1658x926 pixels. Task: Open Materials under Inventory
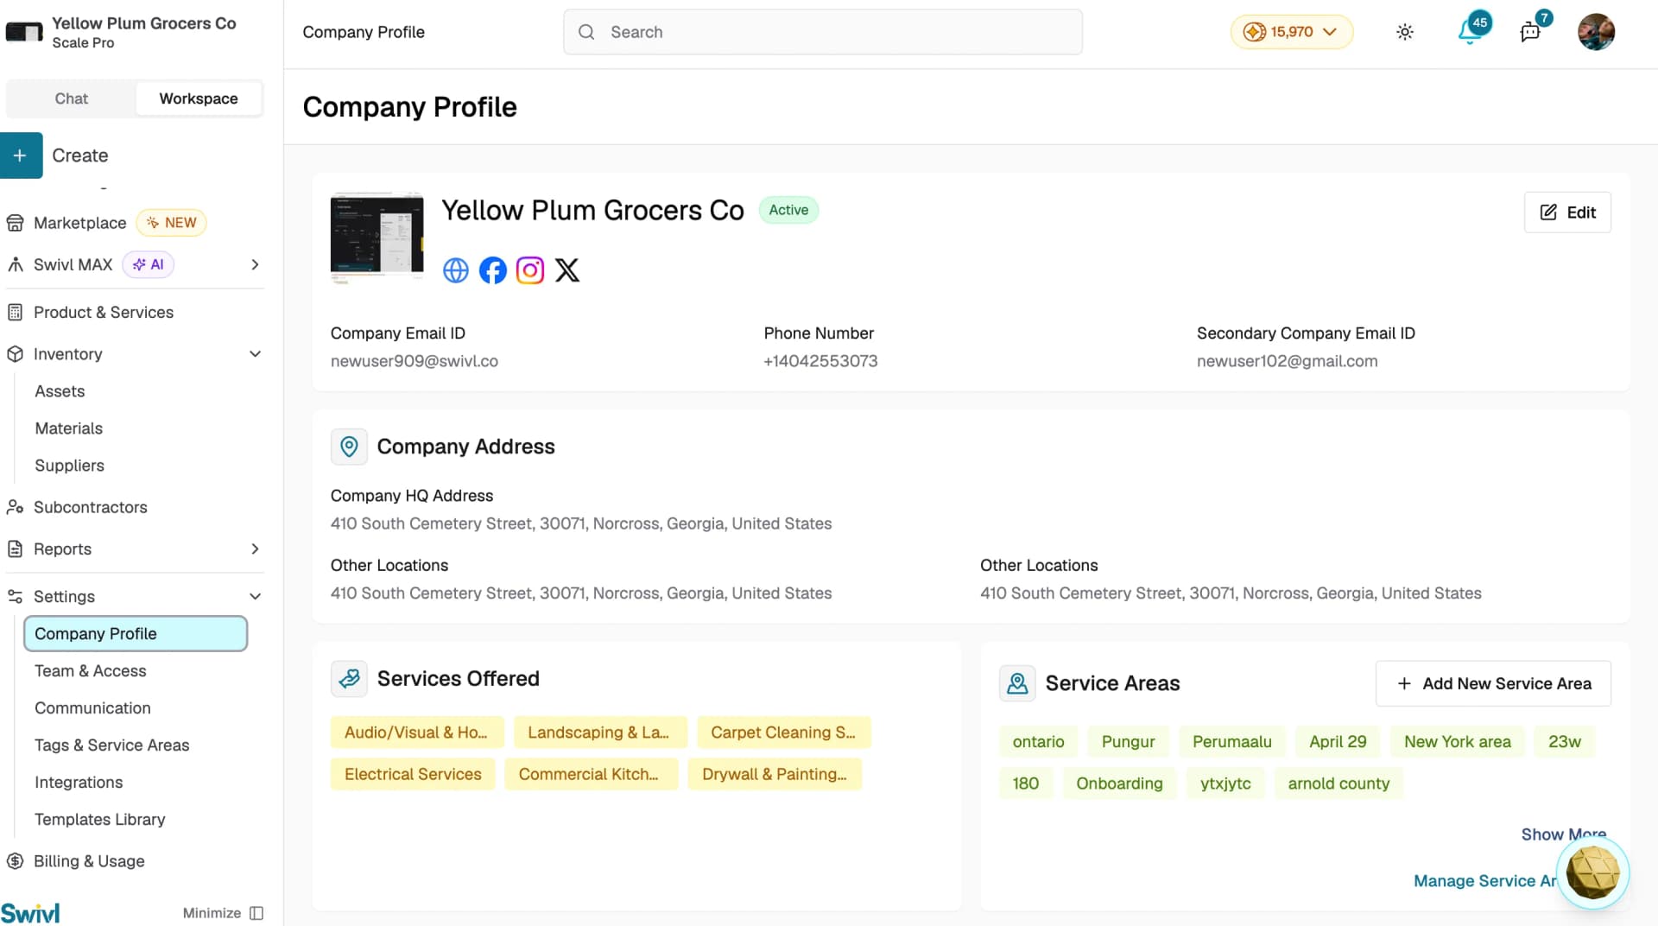68,428
